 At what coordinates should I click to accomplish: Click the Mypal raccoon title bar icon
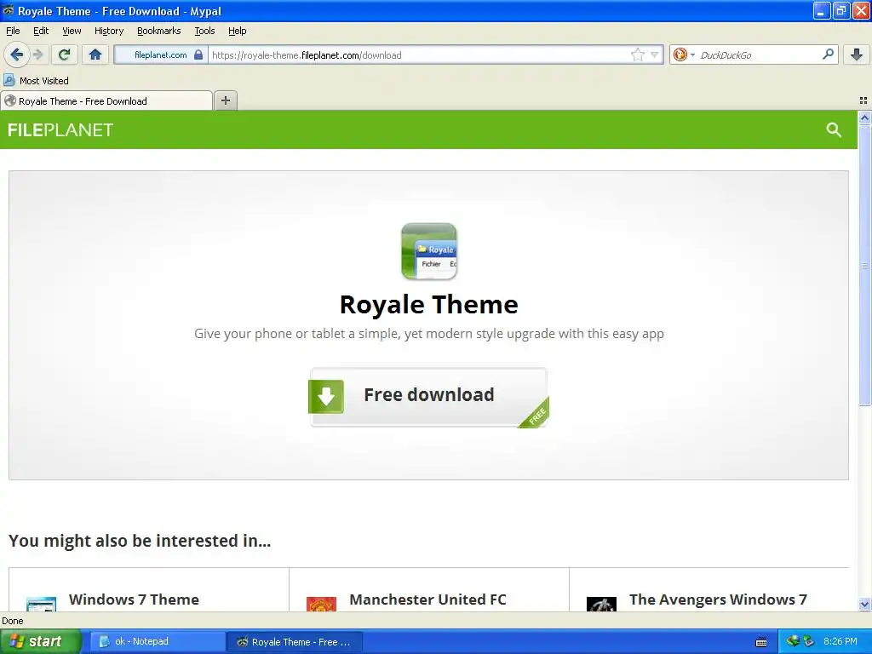pos(8,10)
